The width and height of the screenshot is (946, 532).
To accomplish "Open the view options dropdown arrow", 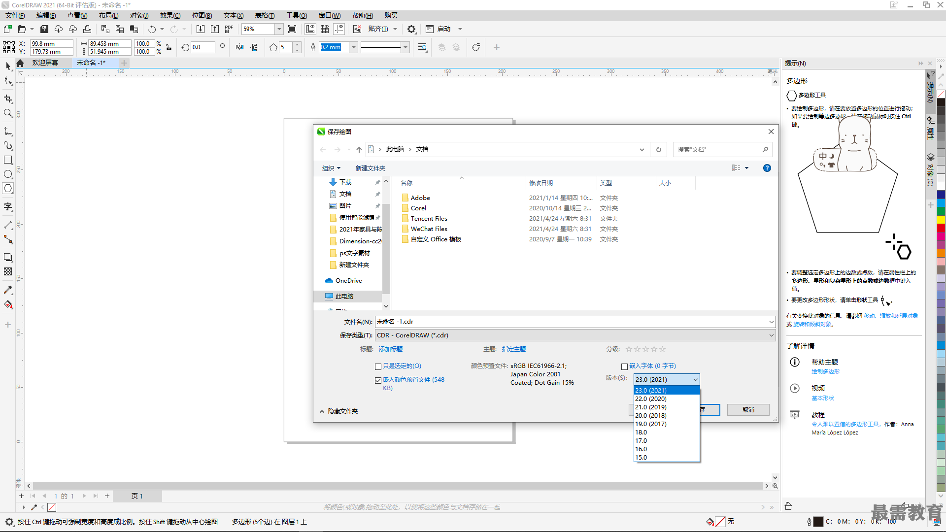I will 746,168.
